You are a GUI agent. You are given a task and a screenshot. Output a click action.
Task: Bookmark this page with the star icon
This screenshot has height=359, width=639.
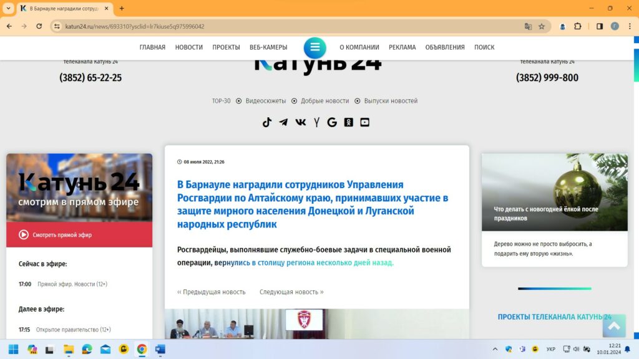pos(542,26)
